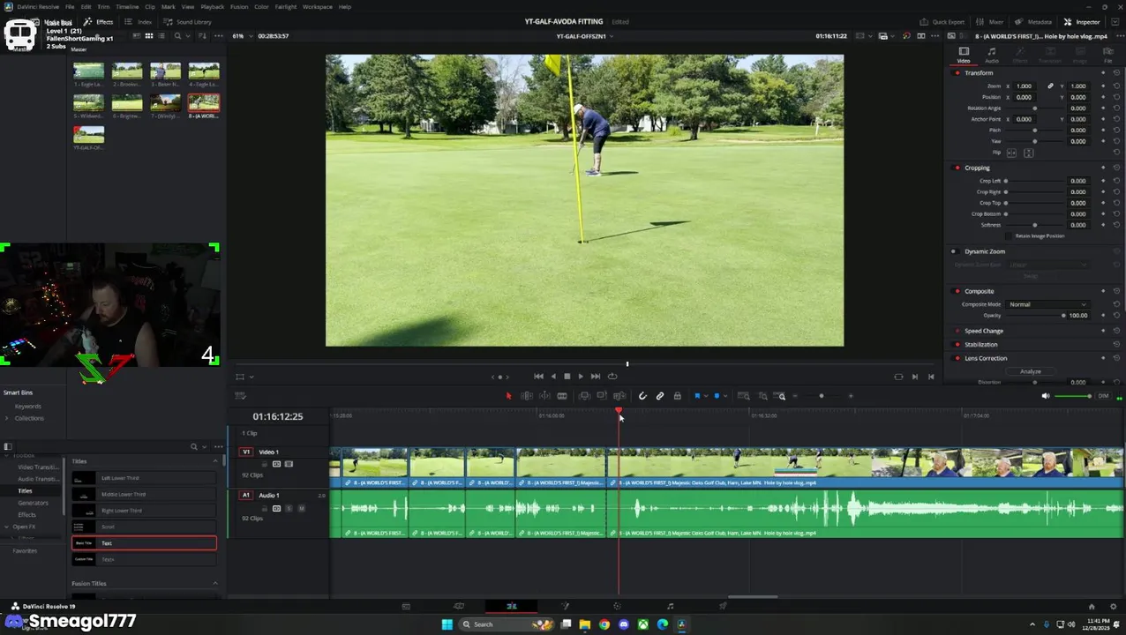Open the File menu
This screenshot has width=1126, height=635.
coord(70,7)
